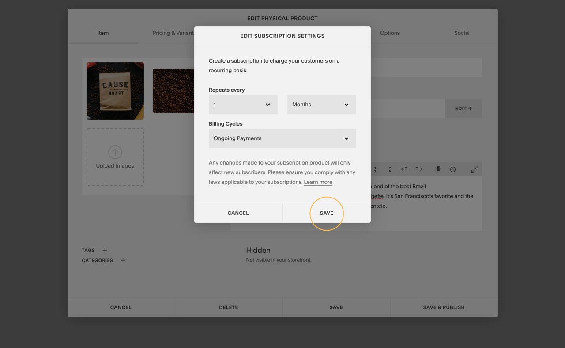Indent the selected text
The width and height of the screenshot is (565, 348).
coord(418,169)
